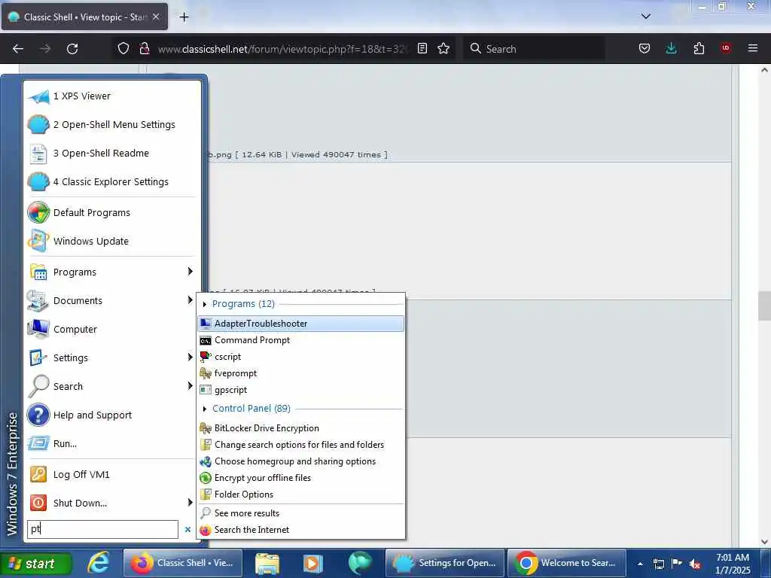Click the Settings icon in start menu
The image size is (771, 578).
coord(38,357)
